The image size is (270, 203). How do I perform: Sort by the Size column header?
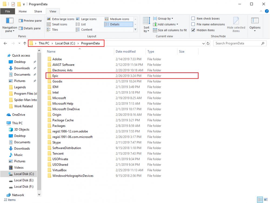click(x=188, y=51)
